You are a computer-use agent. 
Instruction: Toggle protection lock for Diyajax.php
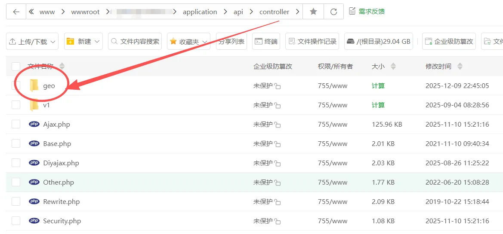[x=278, y=163]
